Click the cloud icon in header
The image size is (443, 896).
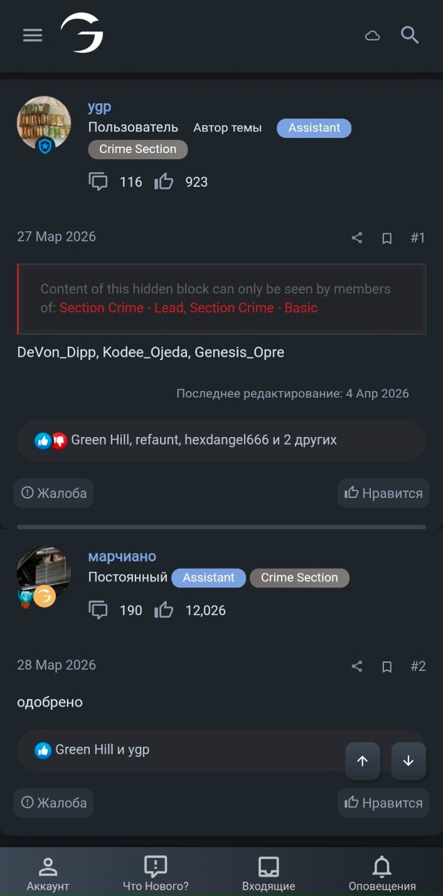372,35
